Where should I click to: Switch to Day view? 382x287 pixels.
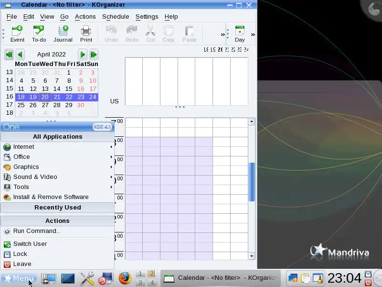240,34
